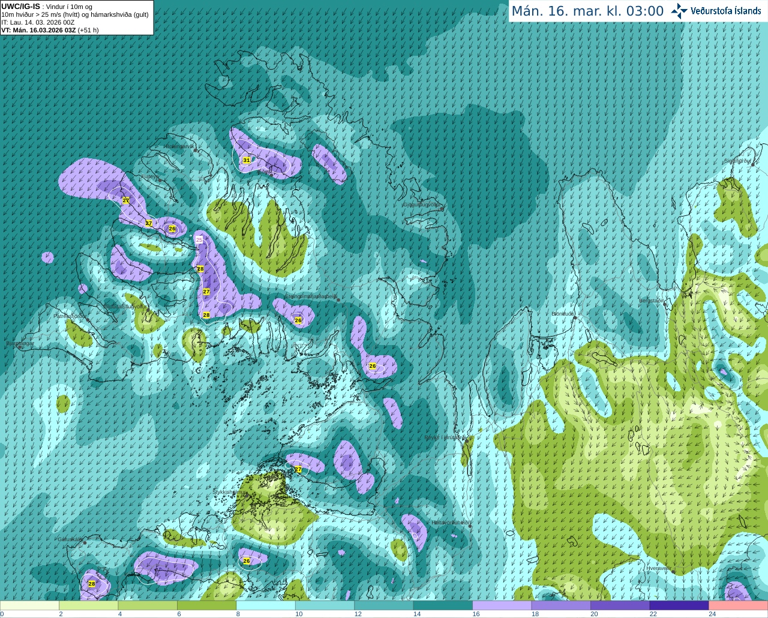Click the Patreksfjörður station label
The width and height of the screenshot is (768, 618).
click(x=70, y=316)
